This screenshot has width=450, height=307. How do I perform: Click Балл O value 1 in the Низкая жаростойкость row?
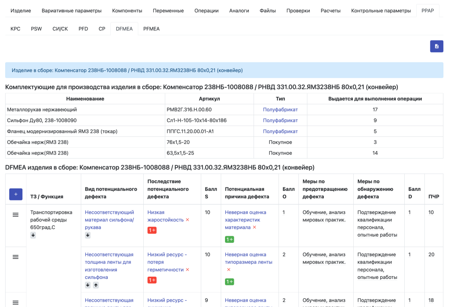[x=283, y=212]
